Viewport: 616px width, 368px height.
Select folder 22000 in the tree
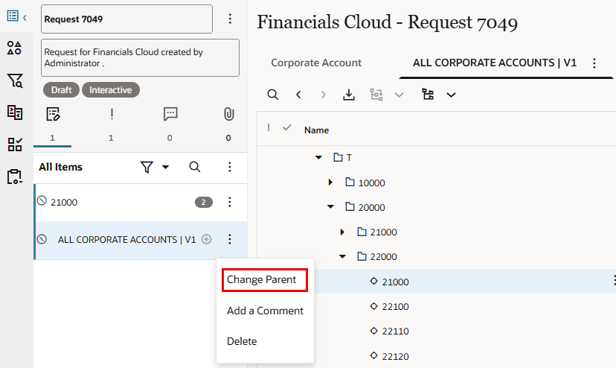(377, 256)
